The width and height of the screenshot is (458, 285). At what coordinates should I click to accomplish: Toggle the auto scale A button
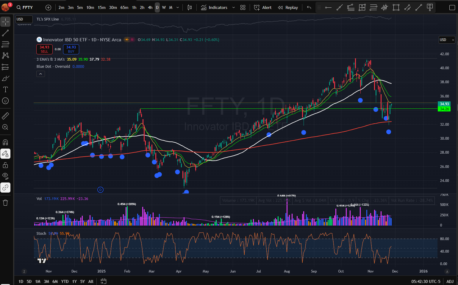click(447, 271)
